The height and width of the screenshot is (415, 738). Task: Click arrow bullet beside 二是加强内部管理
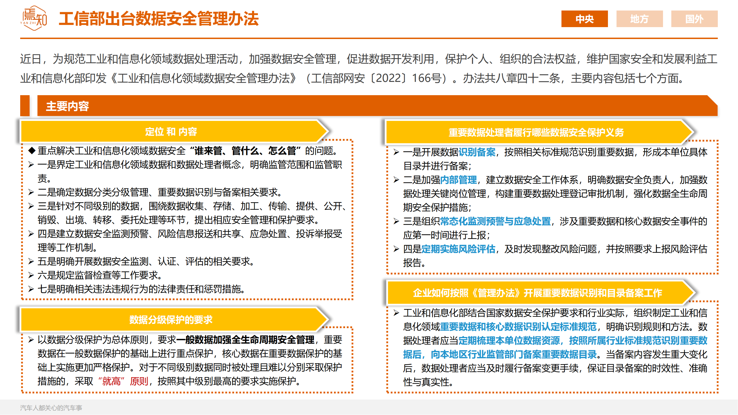(397, 180)
